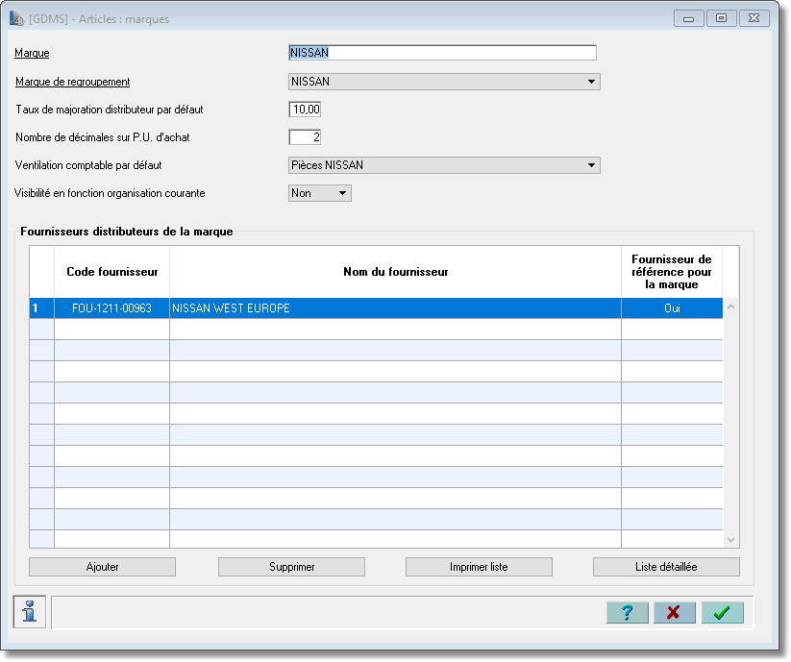Open help with the question mark icon

[627, 613]
